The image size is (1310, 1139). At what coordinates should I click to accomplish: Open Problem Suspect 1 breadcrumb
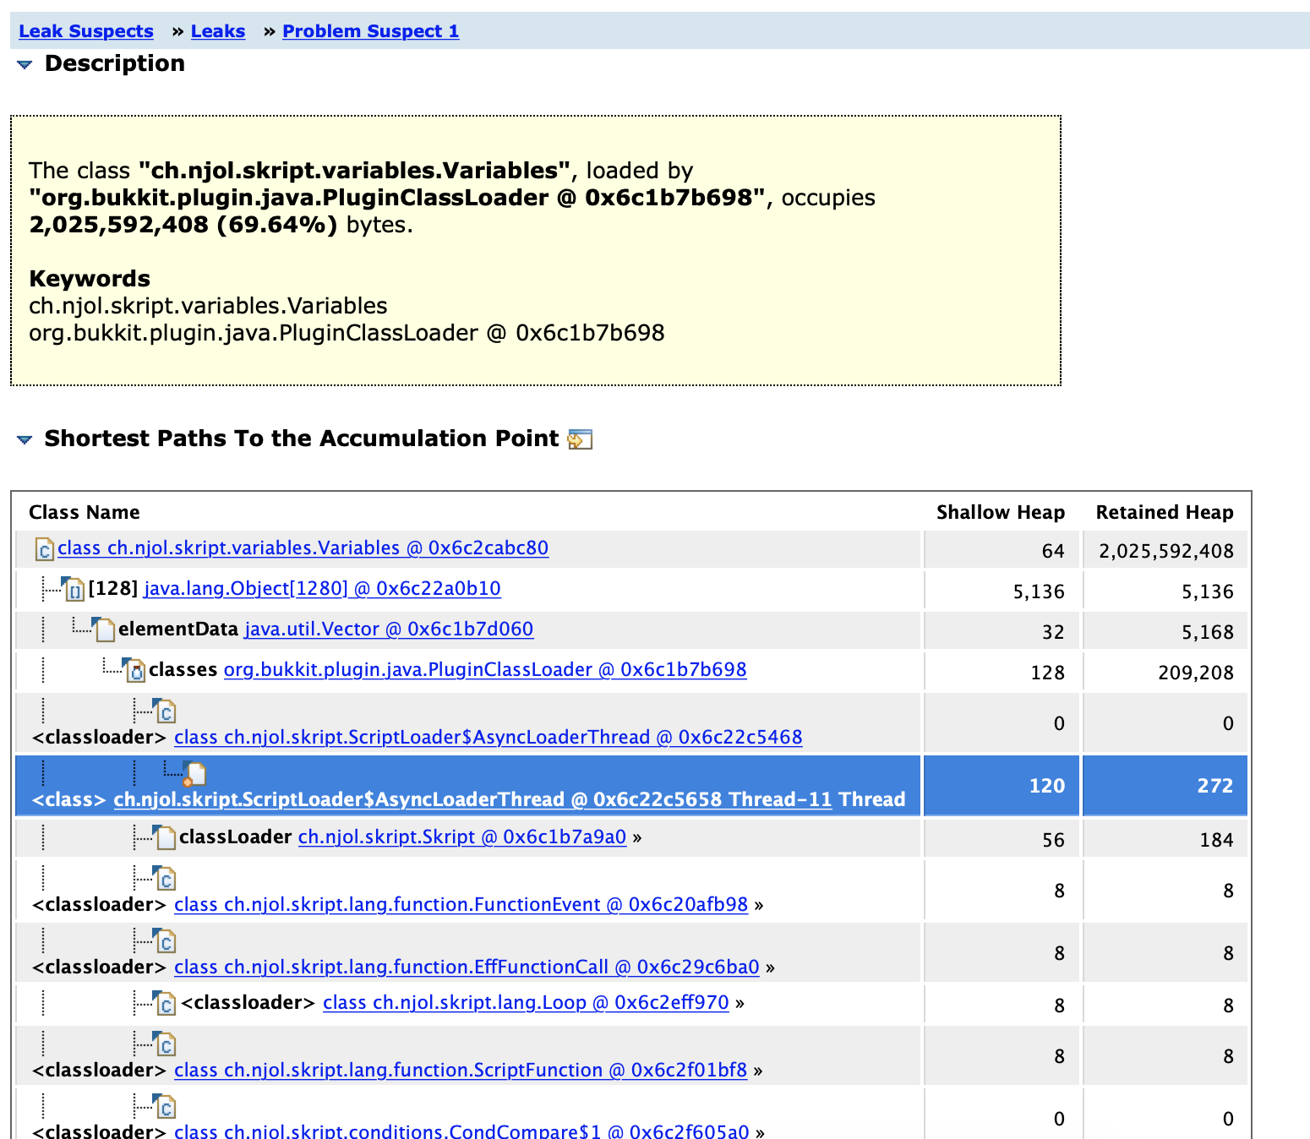[x=370, y=30]
